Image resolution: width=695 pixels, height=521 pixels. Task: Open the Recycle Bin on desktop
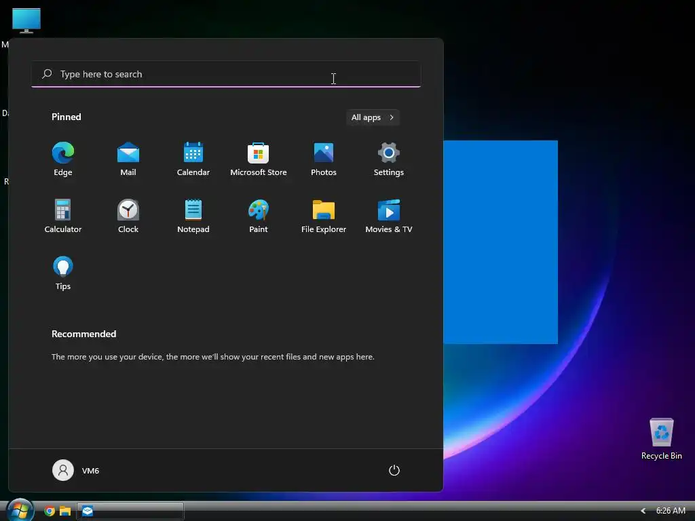pos(661,439)
